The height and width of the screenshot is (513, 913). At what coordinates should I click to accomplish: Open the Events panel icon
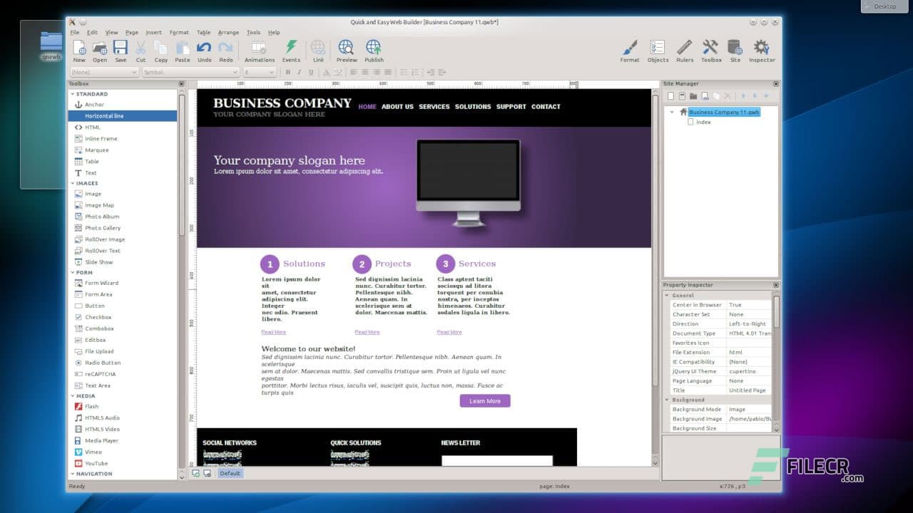(x=291, y=48)
